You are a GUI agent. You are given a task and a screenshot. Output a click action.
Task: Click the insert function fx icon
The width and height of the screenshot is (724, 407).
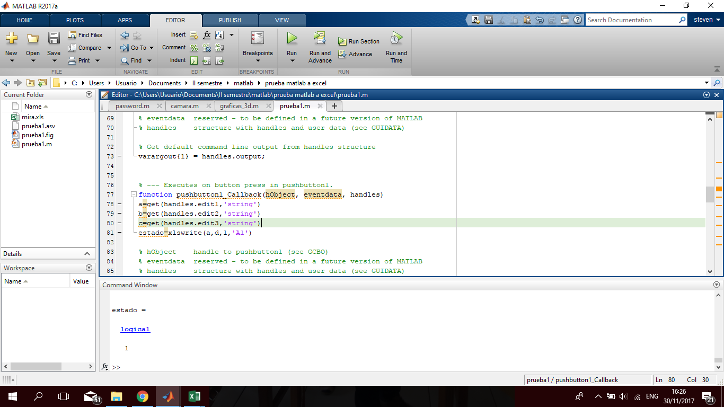point(207,35)
